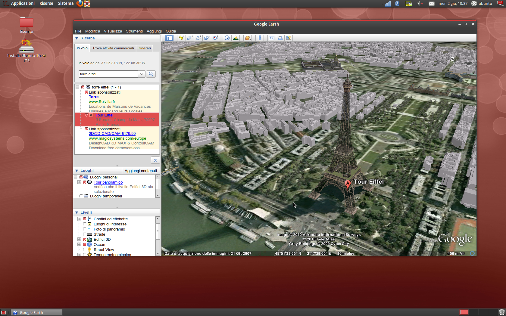
Task: Click the email envelope toolbar icon
Action: click(272, 38)
